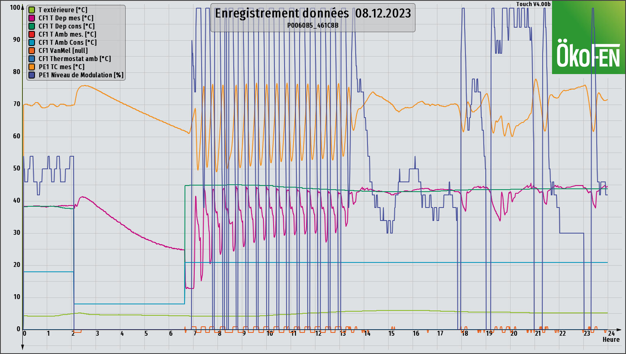Click the T extérieure green legend swatch
This screenshot has width=626, height=354.
[32, 10]
